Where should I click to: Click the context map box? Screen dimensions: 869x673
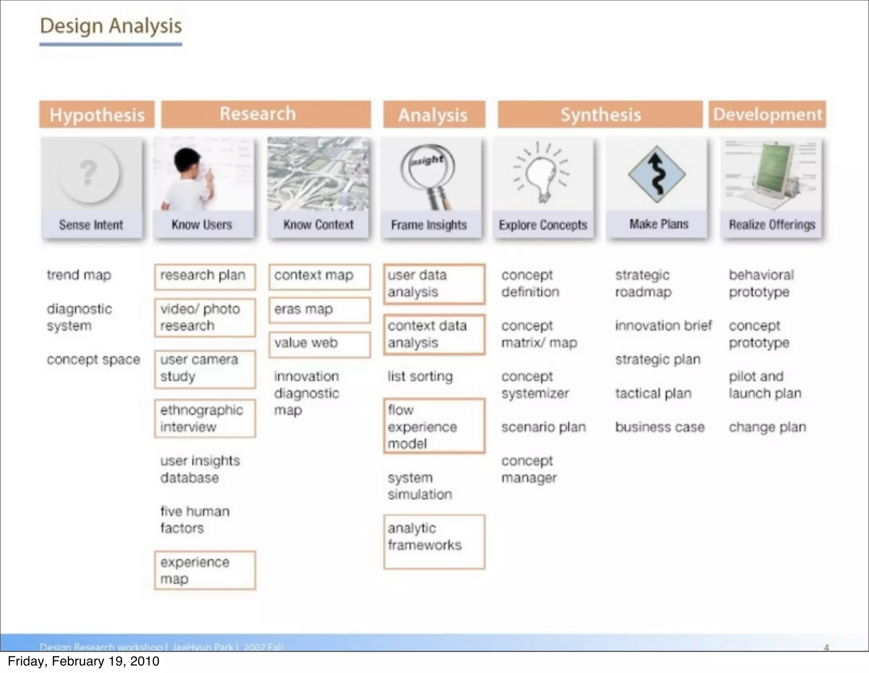coord(319,276)
